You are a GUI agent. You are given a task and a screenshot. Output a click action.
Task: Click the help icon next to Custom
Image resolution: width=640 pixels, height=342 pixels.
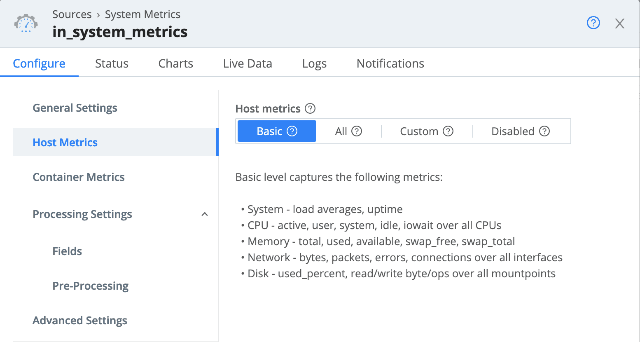coord(448,131)
